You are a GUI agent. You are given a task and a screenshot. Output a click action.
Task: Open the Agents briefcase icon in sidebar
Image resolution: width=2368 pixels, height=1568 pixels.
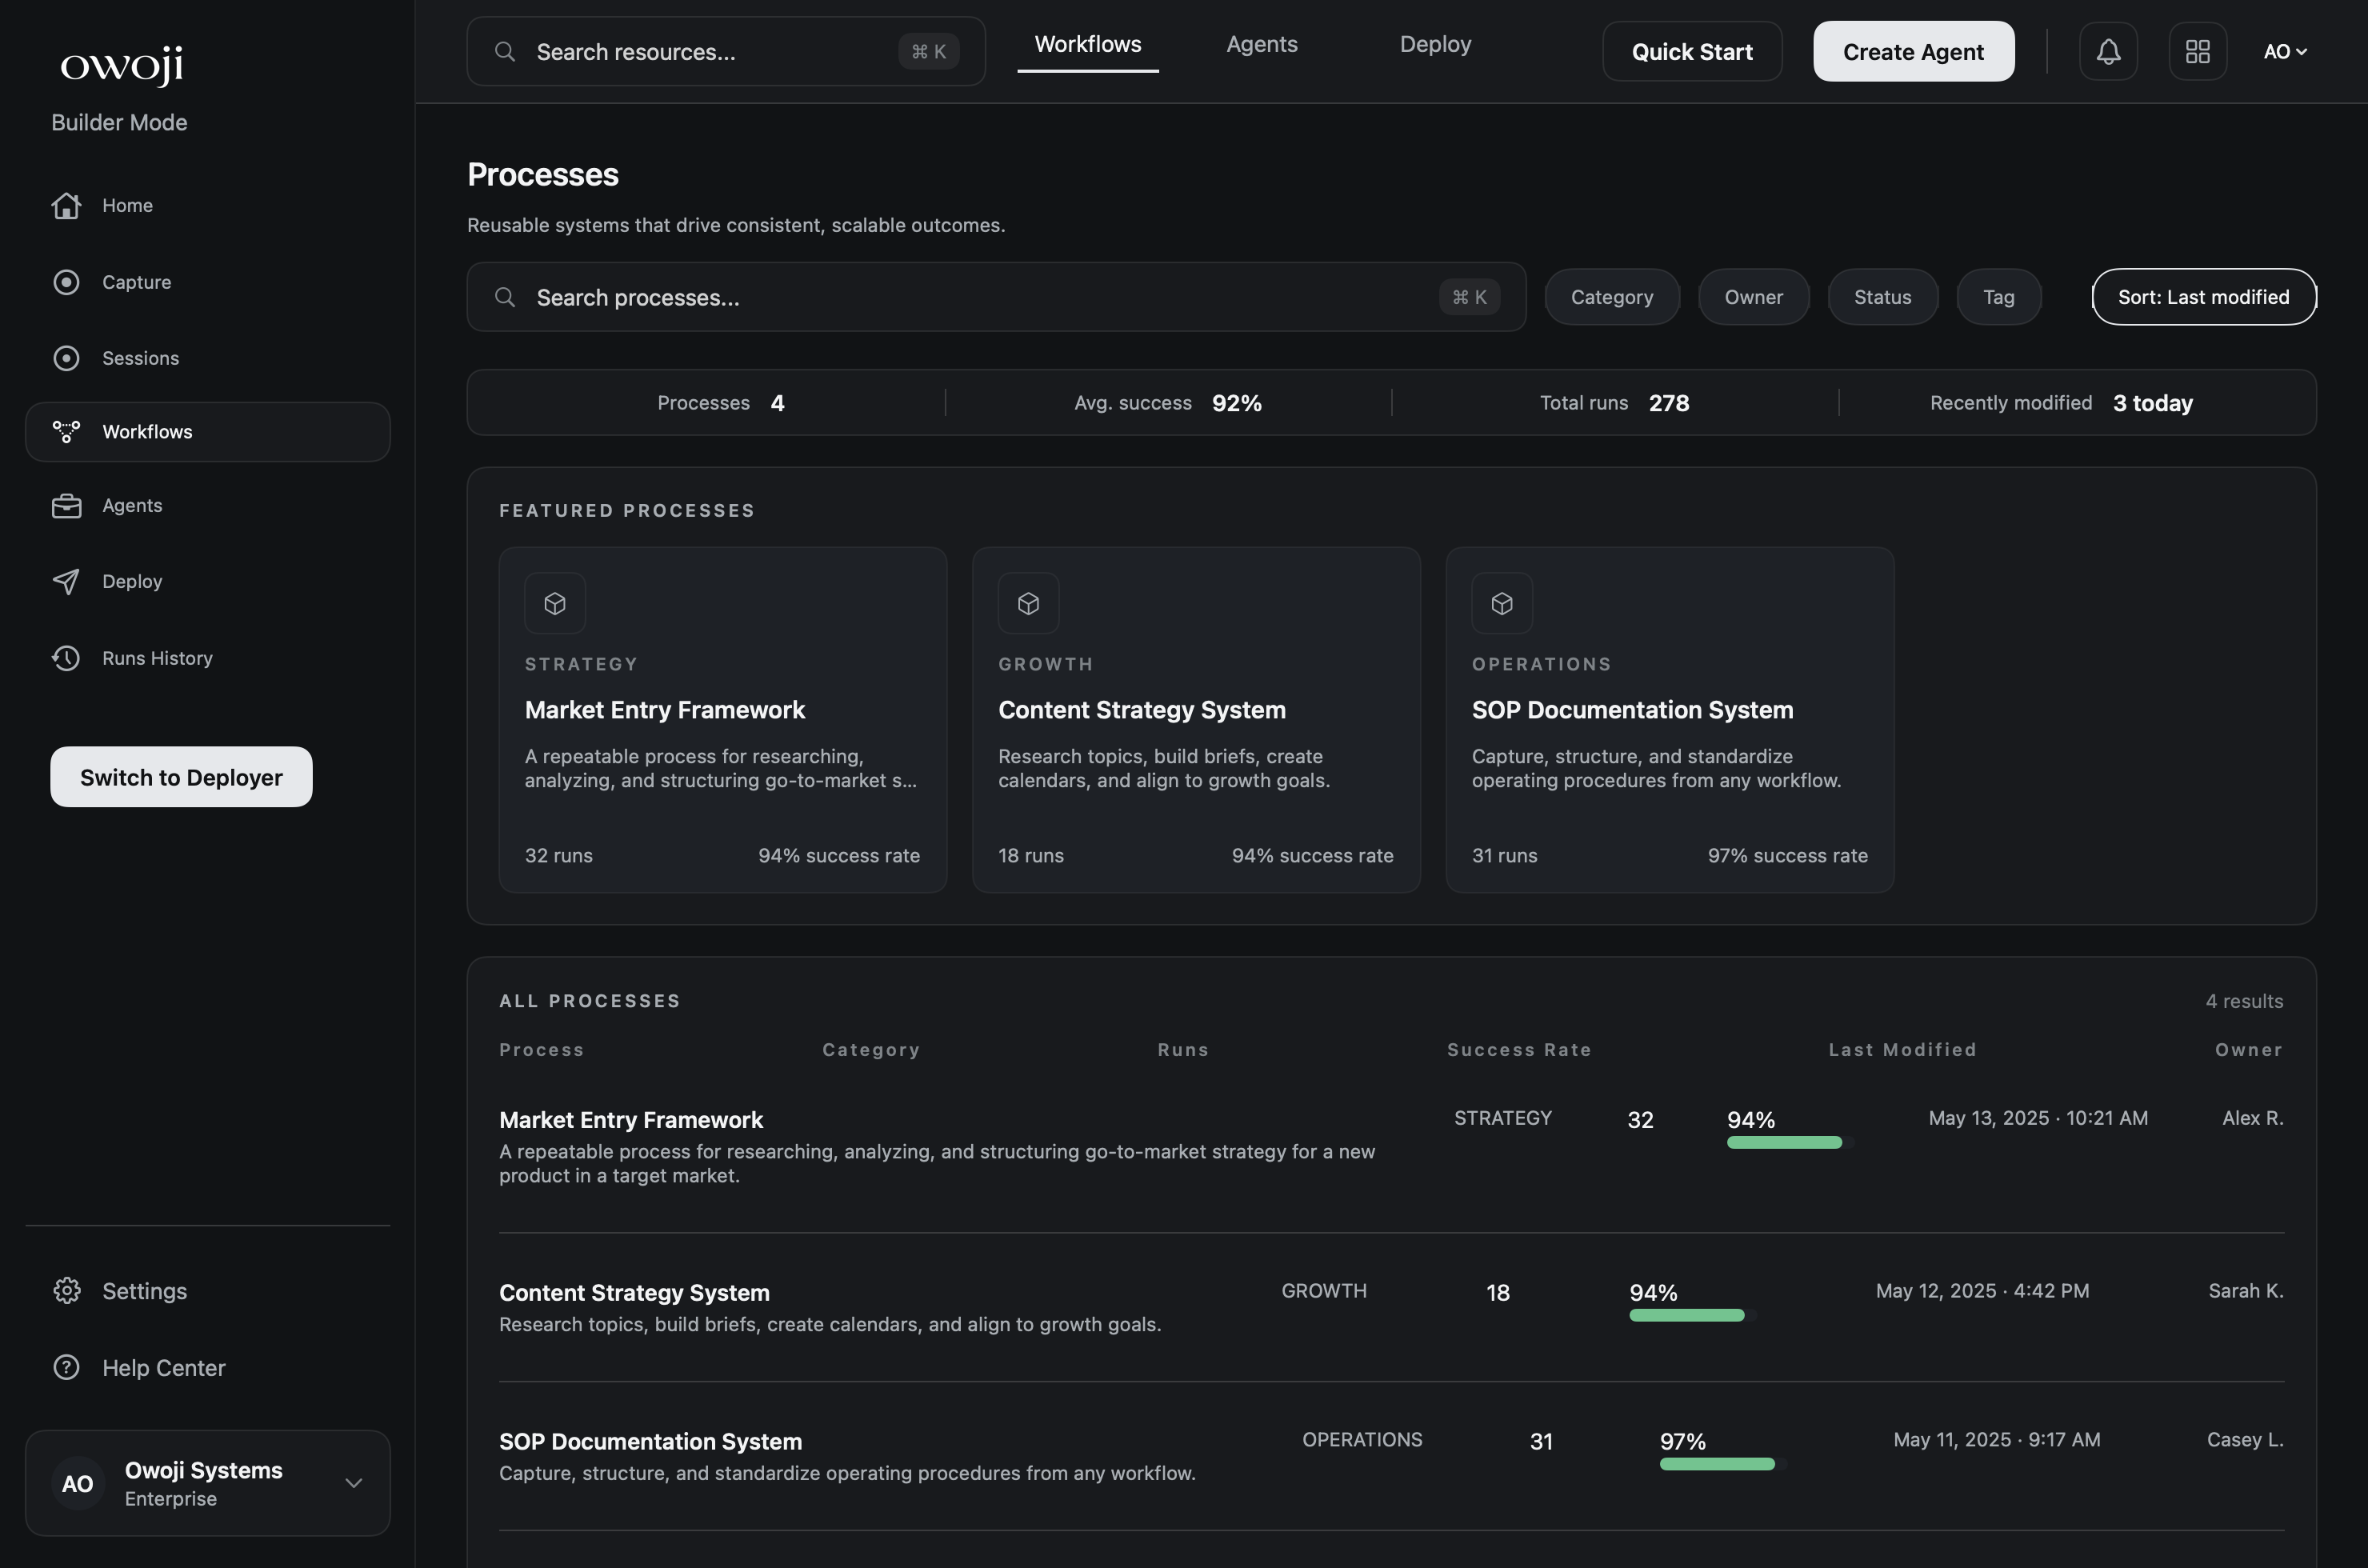click(x=66, y=505)
